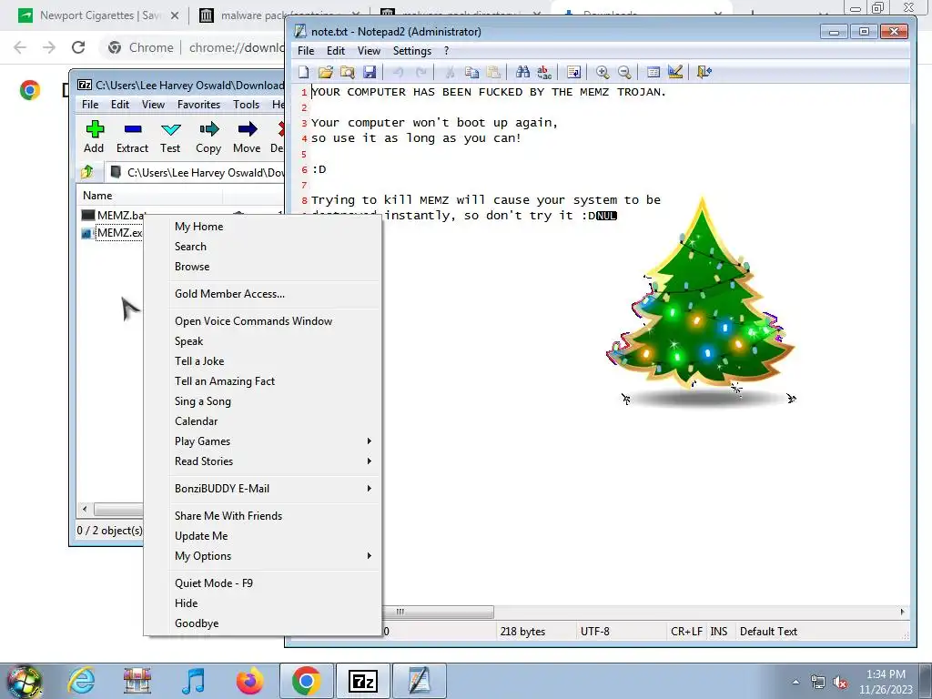This screenshot has width=932, height=699.
Task: Click the Zoom Out magnifier icon
Action: coord(624,72)
